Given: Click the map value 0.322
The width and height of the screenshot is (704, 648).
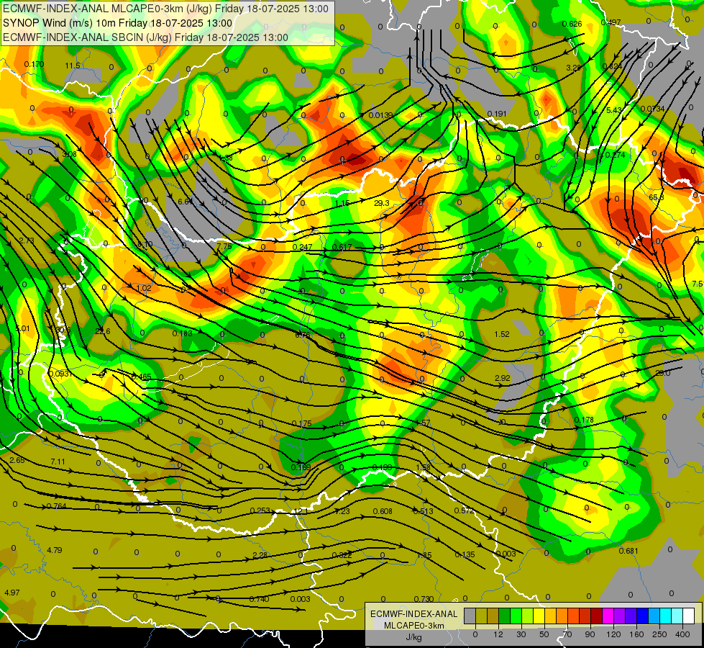Looking at the screenshot, I should click(x=342, y=555).
